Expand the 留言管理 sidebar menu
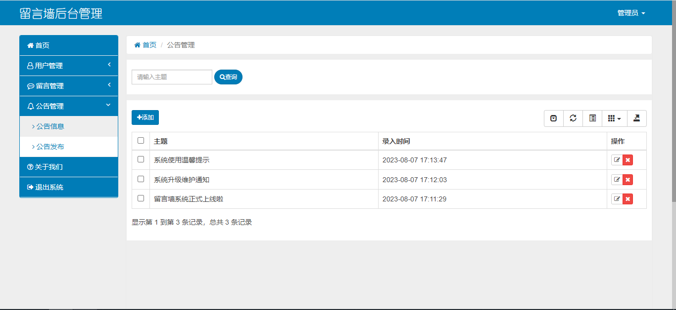Screen dimensions: 676x310 point(69,86)
